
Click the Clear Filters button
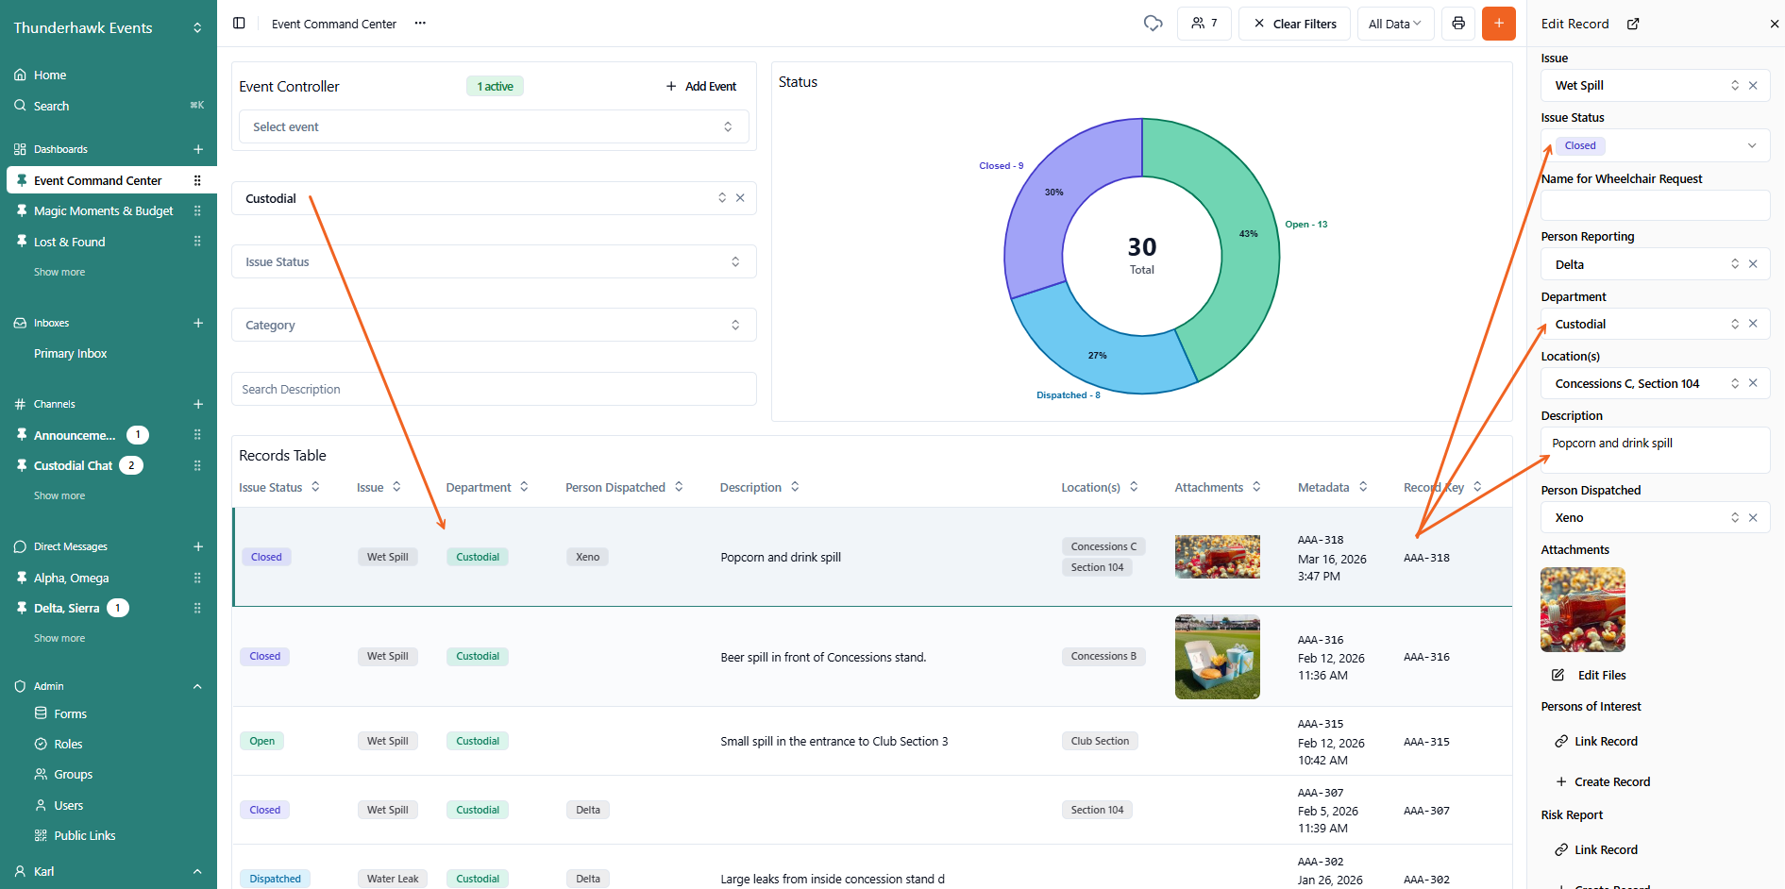click(1294, 24)
